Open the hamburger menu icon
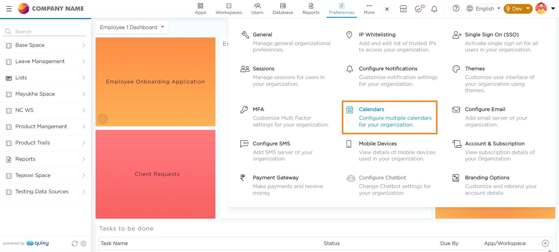This screenshot has height=252, width=559. [9, 9]
